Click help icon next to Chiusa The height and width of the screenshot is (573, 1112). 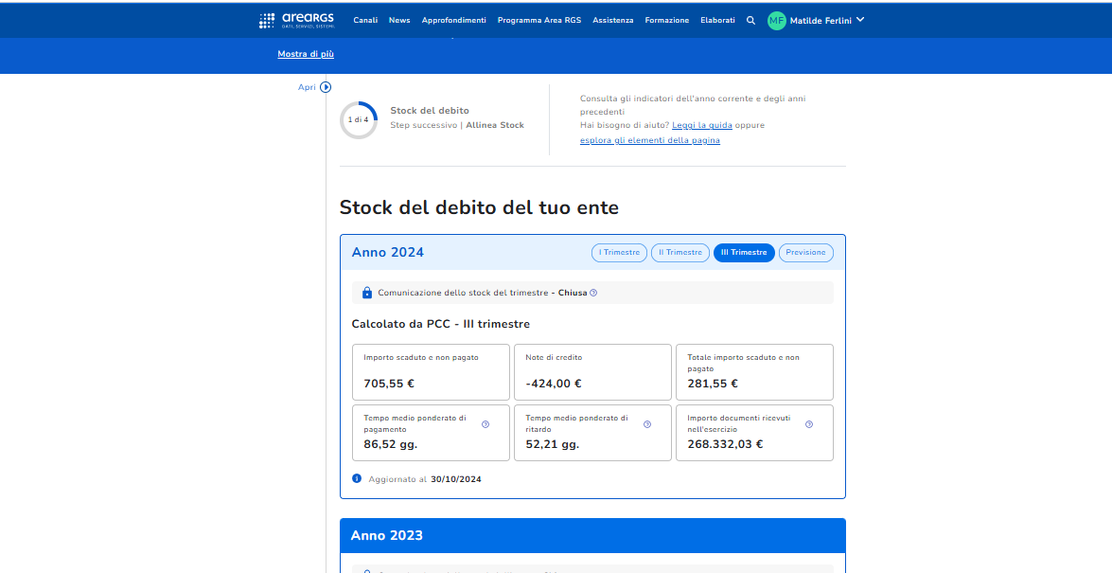pyautogui.click(x=593, y=293)
